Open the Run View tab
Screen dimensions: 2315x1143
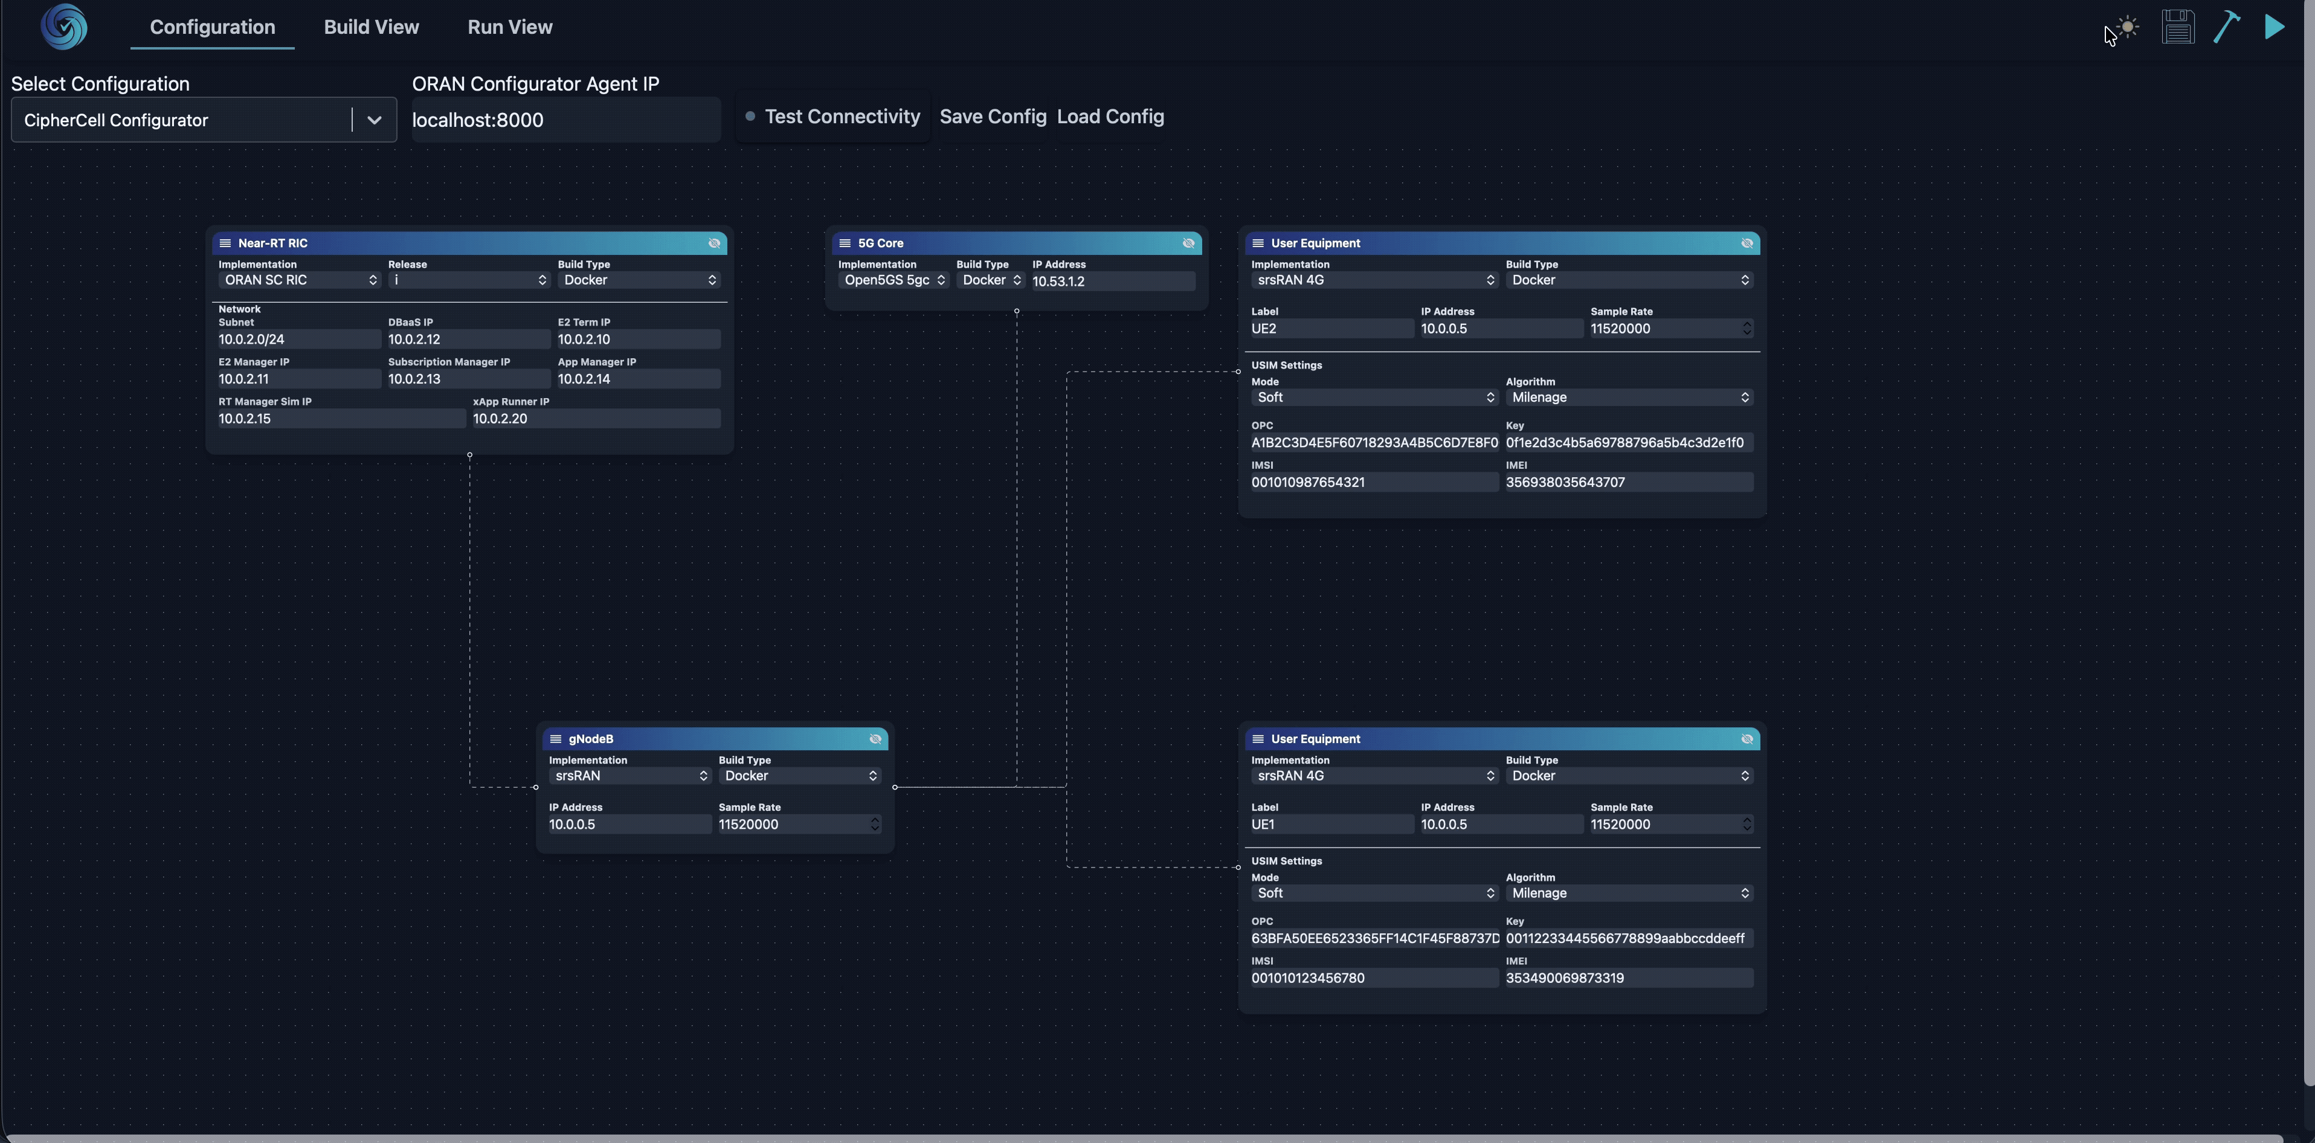coord(509,27)
